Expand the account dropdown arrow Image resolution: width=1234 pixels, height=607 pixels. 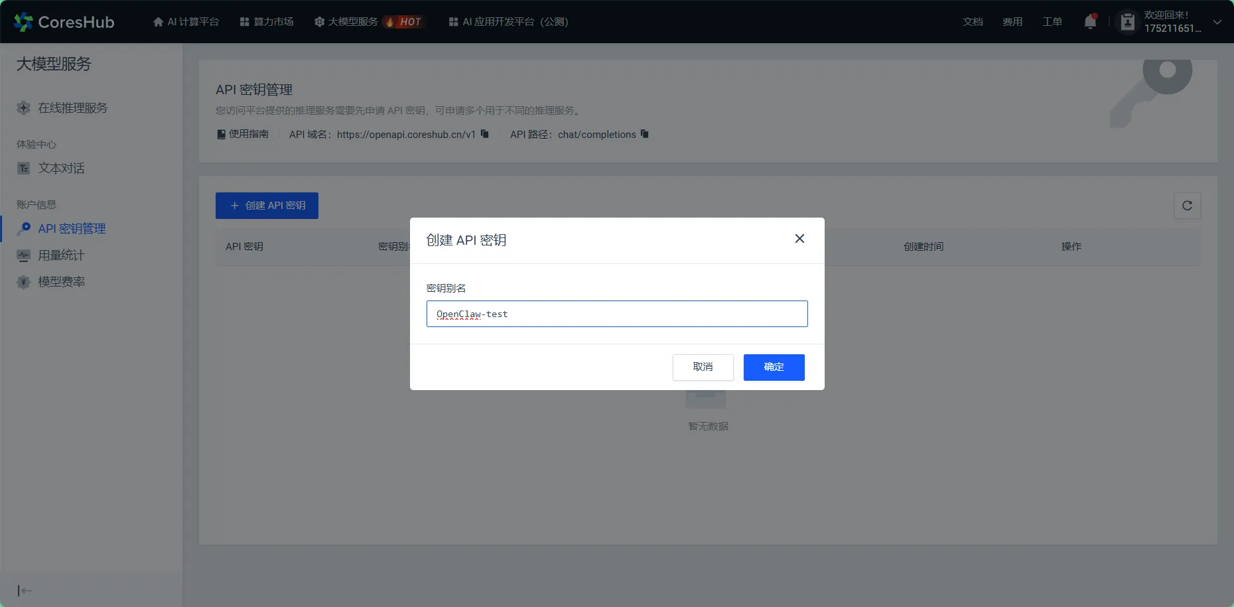[1217, 22]
